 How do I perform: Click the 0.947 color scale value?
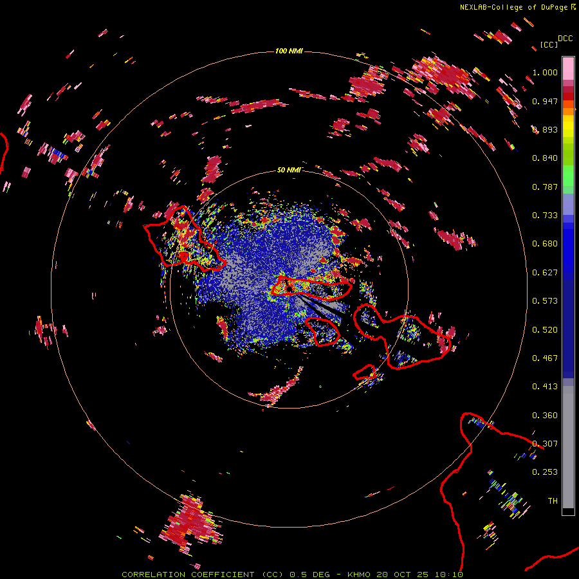tap(545, 101)
